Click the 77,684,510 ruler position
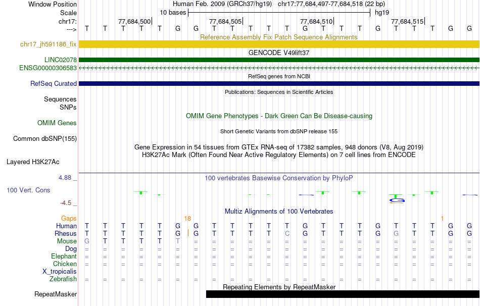The image size is (480, 306). pyautogui.click(x=316, y=21)
